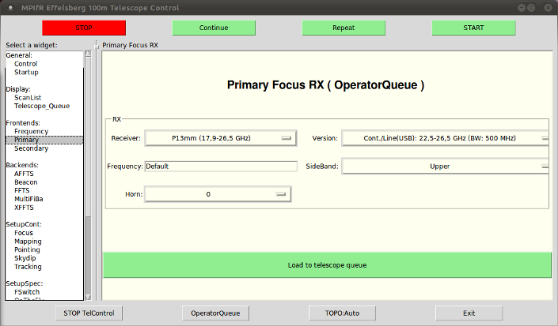Click the red STOP button

(84, 28)
